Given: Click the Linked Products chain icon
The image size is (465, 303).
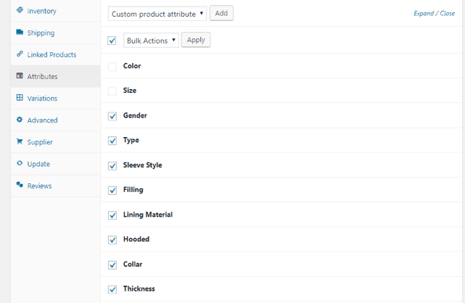Looking at the screenshot, I should (20, 54).
